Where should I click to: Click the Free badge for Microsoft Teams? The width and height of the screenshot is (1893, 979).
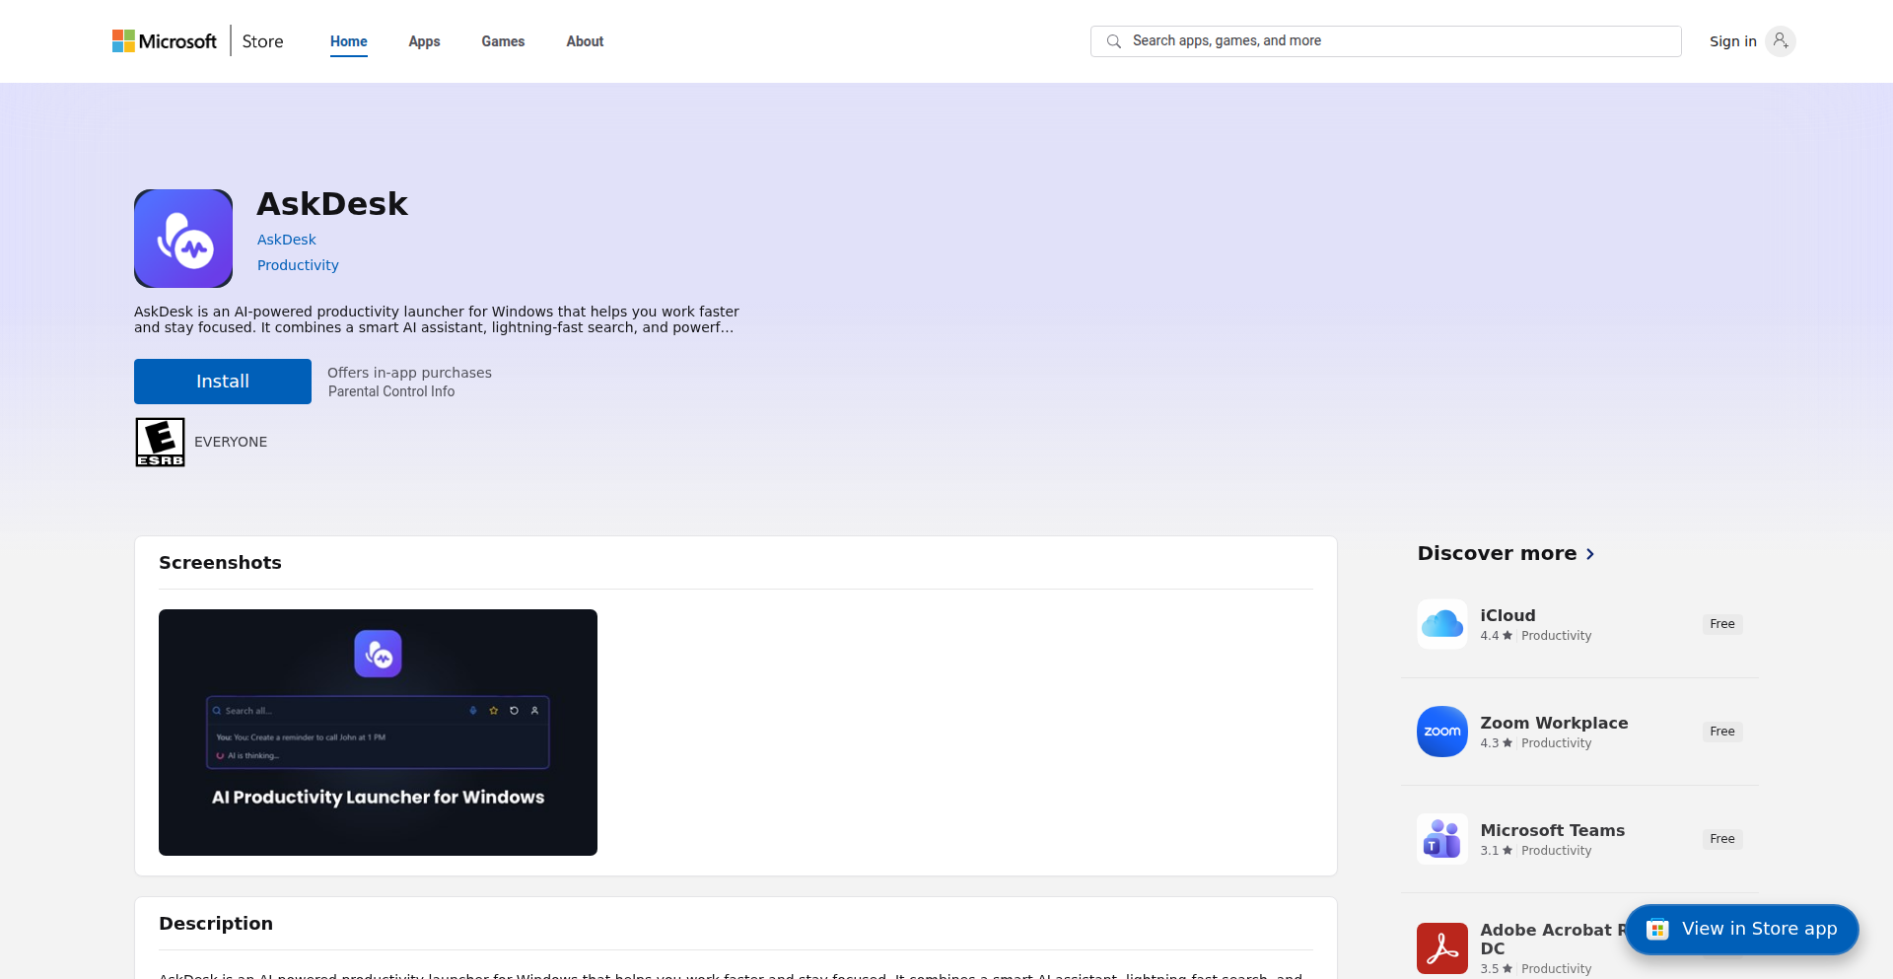coord(1722,839)
